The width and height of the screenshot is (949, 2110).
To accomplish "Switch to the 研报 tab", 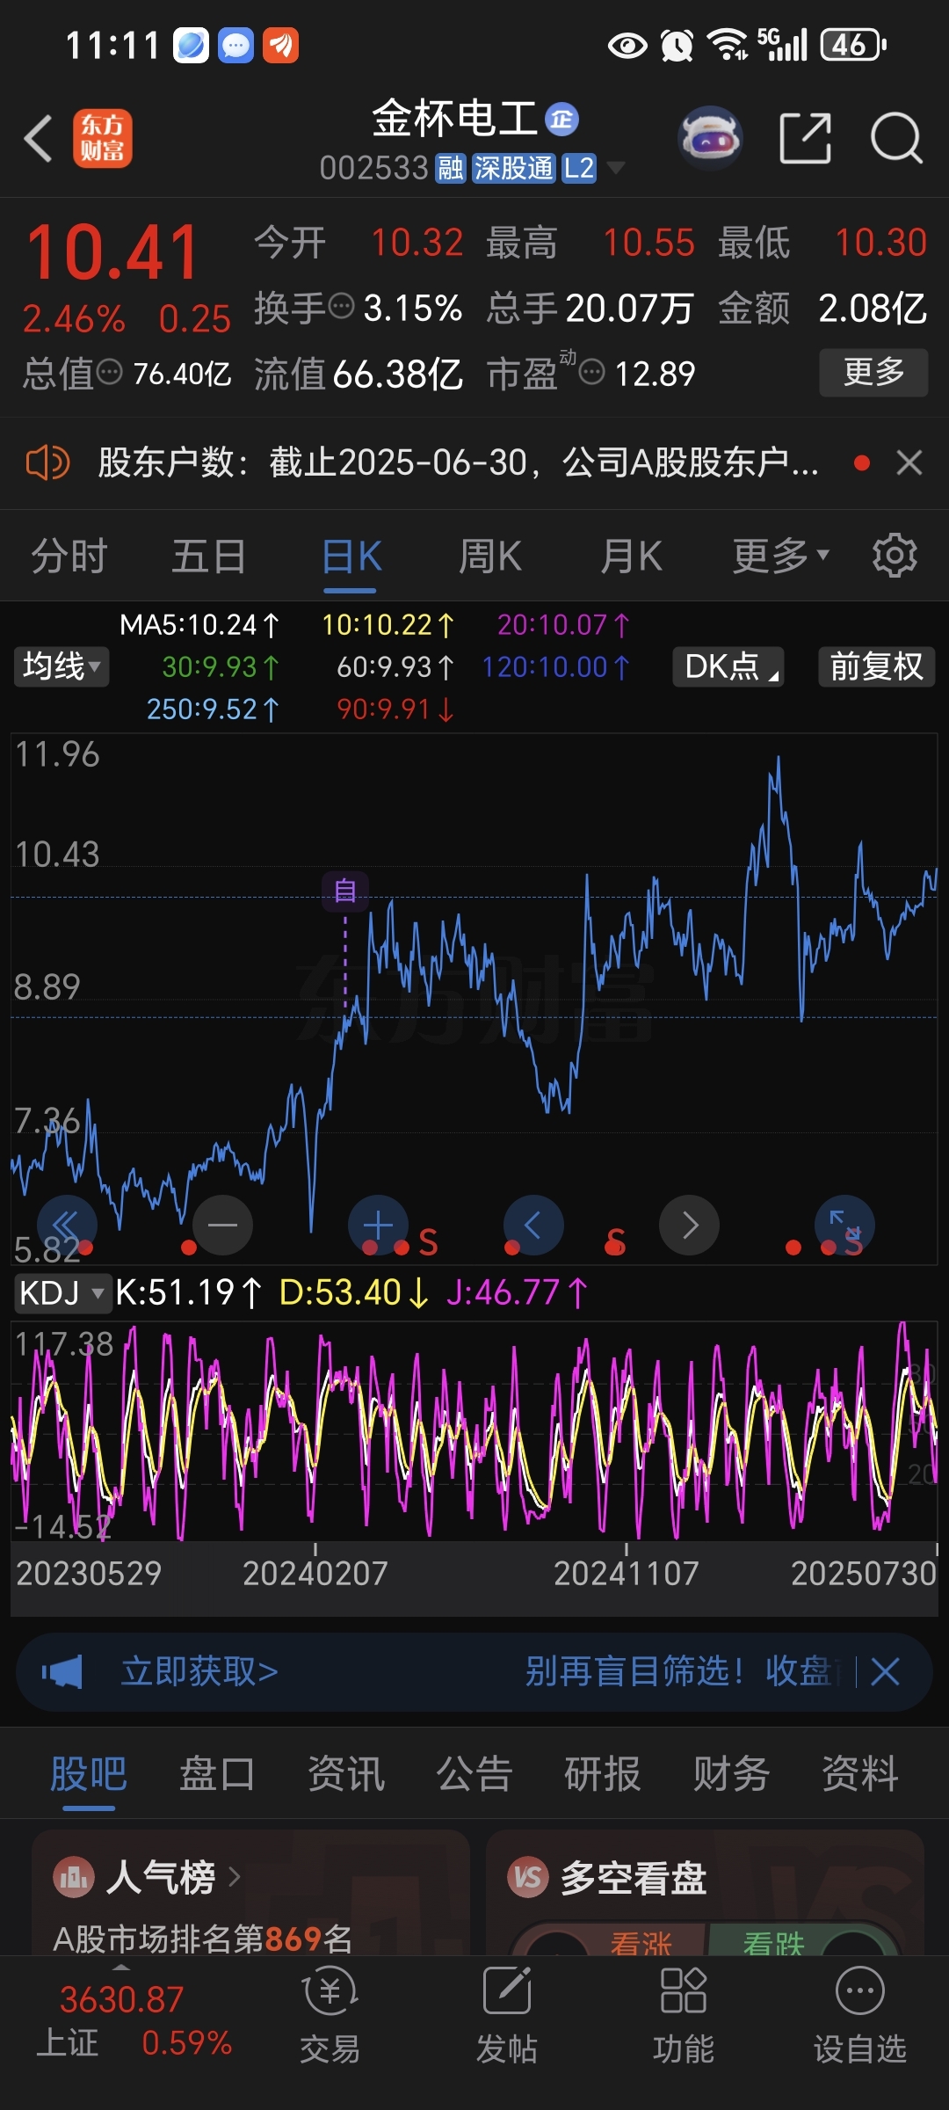I will pos(603,1774).
